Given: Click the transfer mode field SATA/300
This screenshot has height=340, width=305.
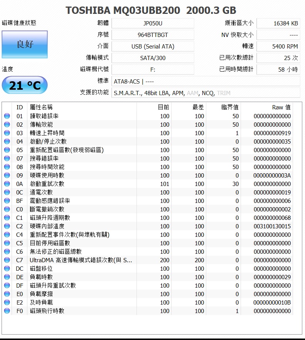Looking at the screenshot, I should click(x=153, y=58).
